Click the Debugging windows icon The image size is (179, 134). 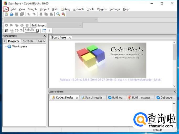[x=44, y=31]
